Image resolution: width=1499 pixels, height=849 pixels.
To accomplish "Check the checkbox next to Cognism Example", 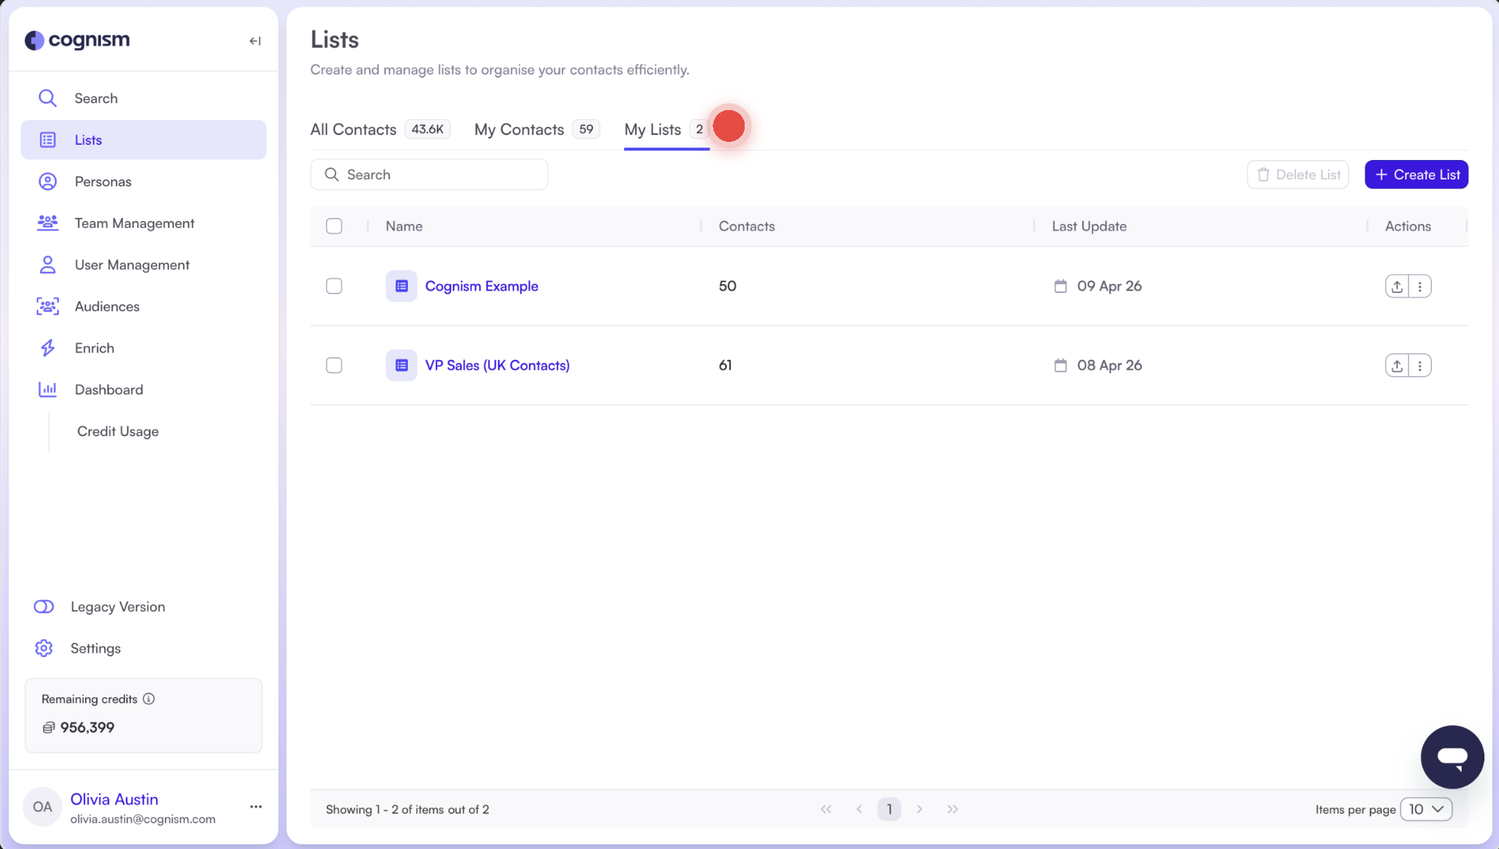I will (x=334, y=285).
